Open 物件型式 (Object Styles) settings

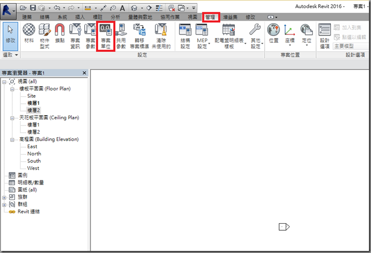click(x=45, y=36)
